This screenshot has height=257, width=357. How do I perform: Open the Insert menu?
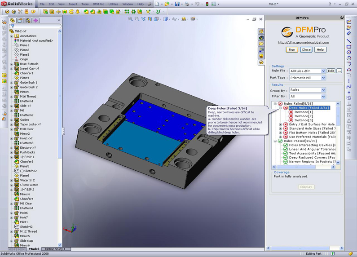coord(73,4)
